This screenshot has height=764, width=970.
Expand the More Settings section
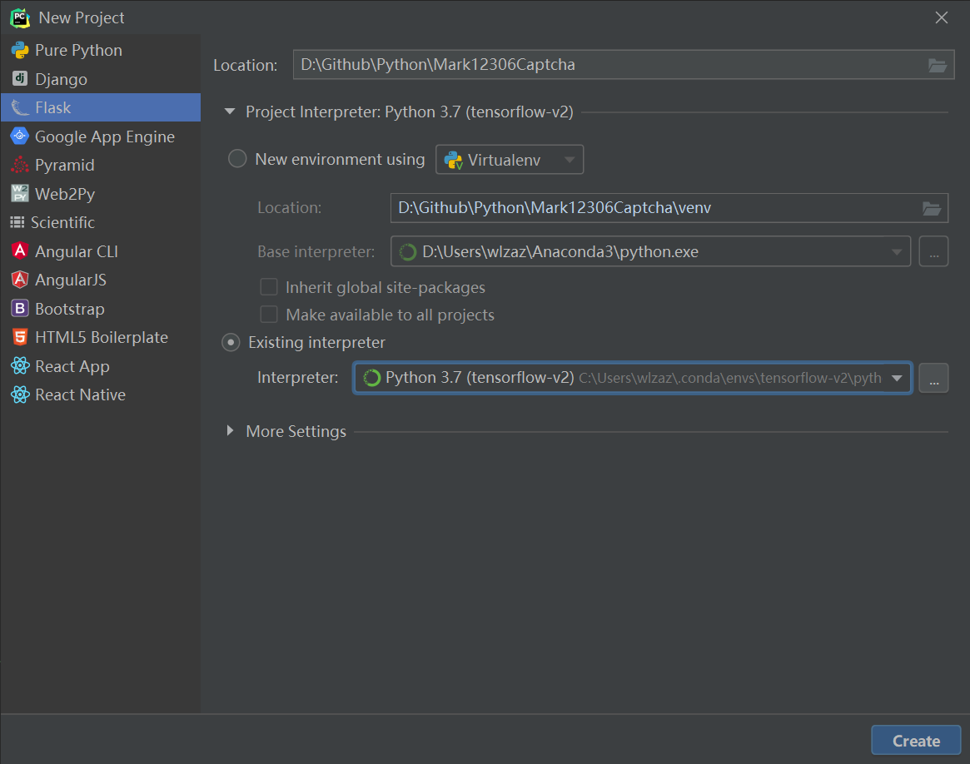(x=231, y=431)
